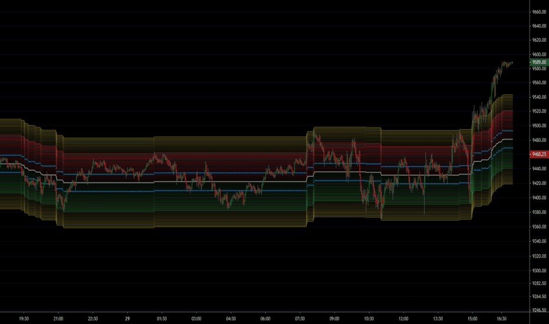Image resolution: width=549 pixels, height=324 pixels.
Task: Select the 13:30 time axis label
Action: (438, 319)
